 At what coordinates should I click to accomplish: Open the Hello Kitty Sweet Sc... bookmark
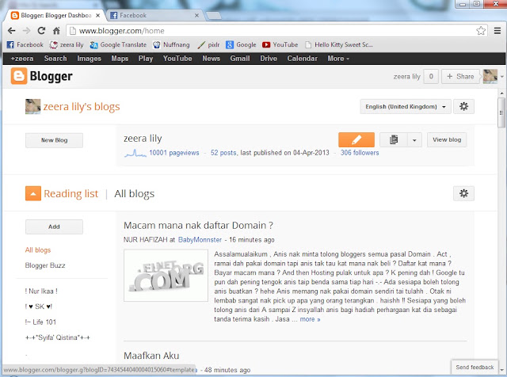coord(339,44)
